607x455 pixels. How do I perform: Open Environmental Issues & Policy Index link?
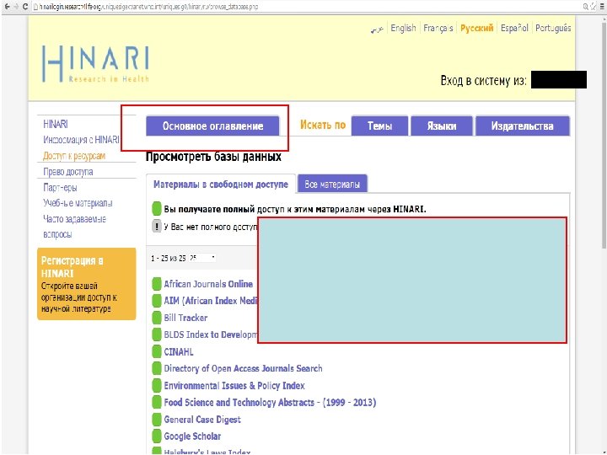[234, 385]
